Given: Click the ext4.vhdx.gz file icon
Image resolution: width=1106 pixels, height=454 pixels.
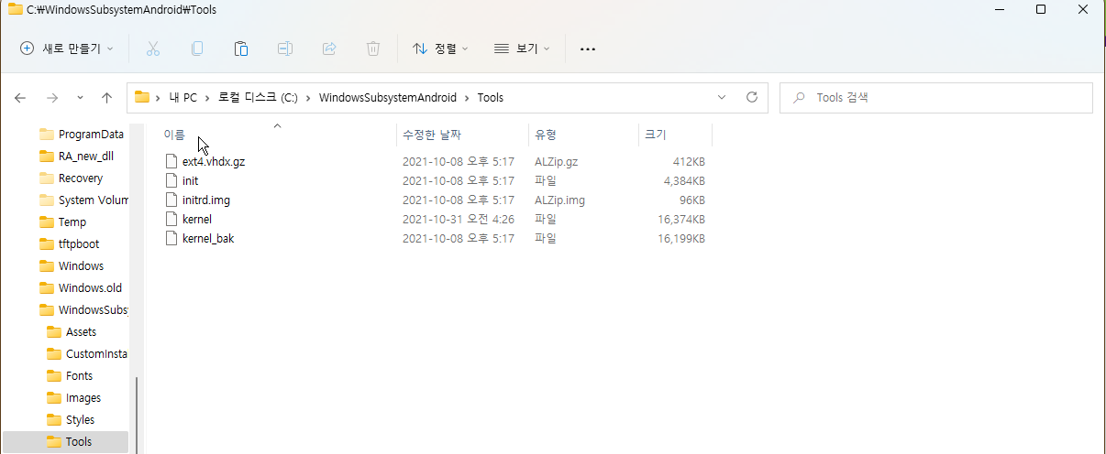Looking at the screenshot, I should click(171, 161).
